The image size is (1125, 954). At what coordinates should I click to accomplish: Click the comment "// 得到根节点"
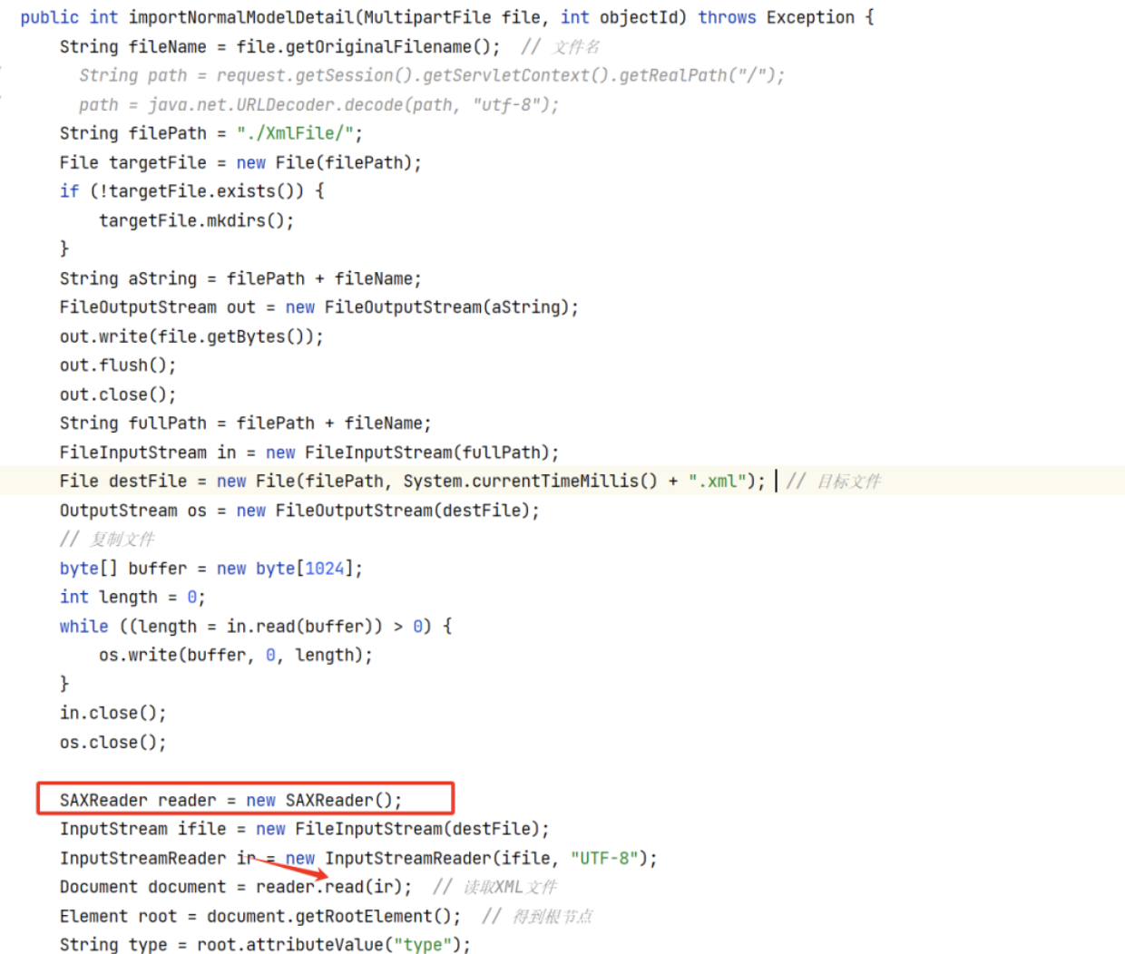pos(537,917)
